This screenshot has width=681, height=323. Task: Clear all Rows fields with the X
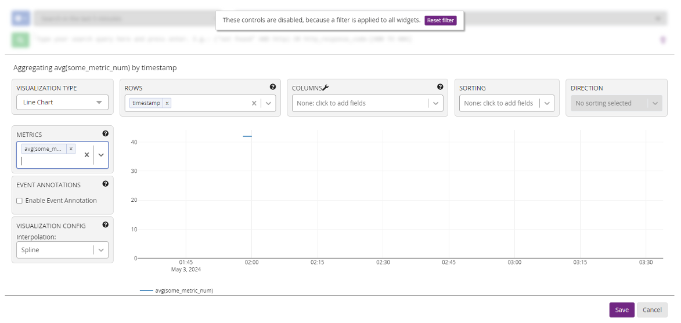point(254,103)
